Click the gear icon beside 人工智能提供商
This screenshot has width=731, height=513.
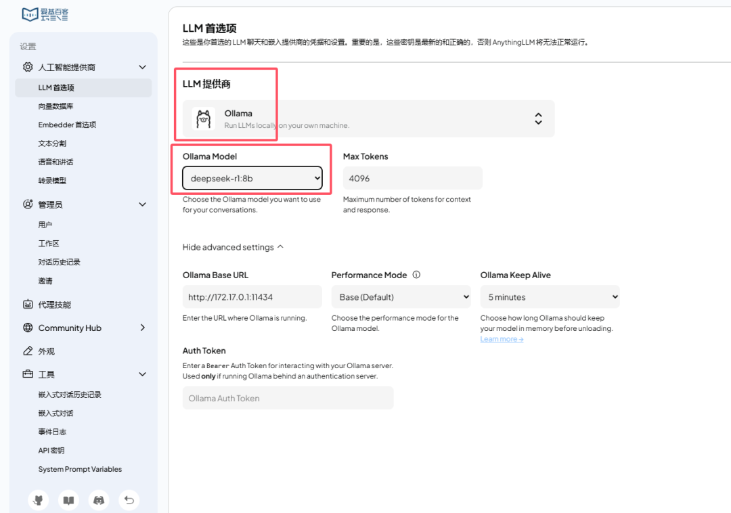28,67
